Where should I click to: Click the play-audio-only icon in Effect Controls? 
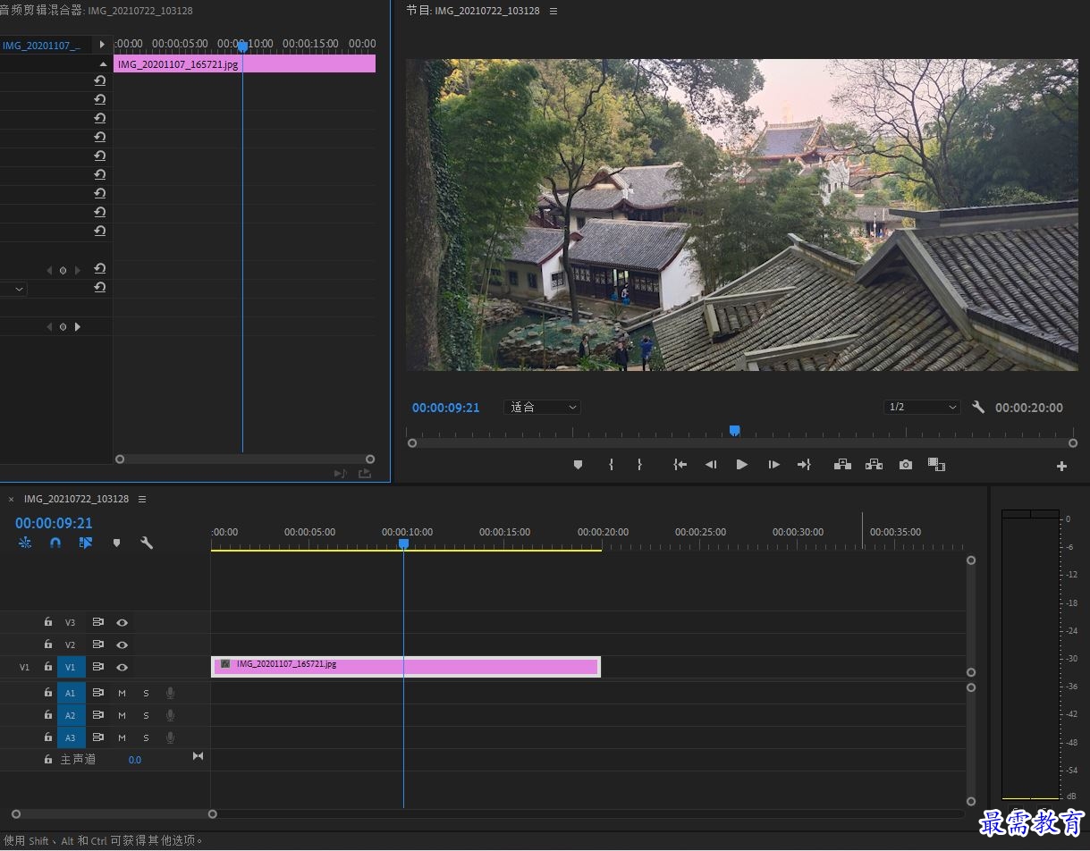(340, 473)
